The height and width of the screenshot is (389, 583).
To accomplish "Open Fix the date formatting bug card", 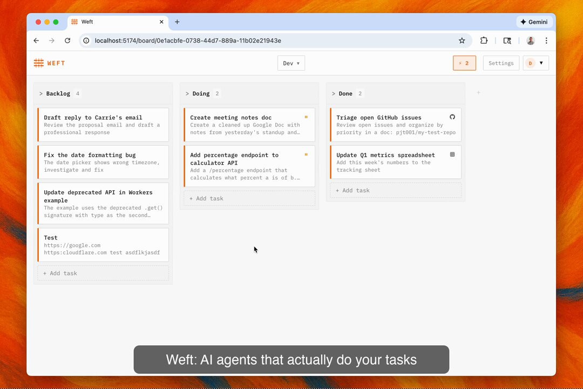I will [103, 162].
